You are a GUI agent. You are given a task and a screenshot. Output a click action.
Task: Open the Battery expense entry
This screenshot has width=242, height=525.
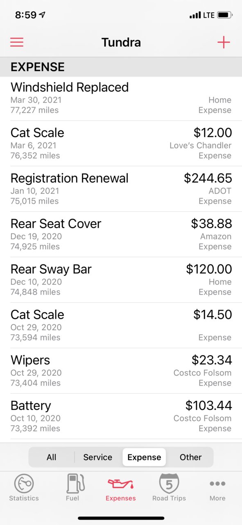pyautogui.click(x=121, y=417)
